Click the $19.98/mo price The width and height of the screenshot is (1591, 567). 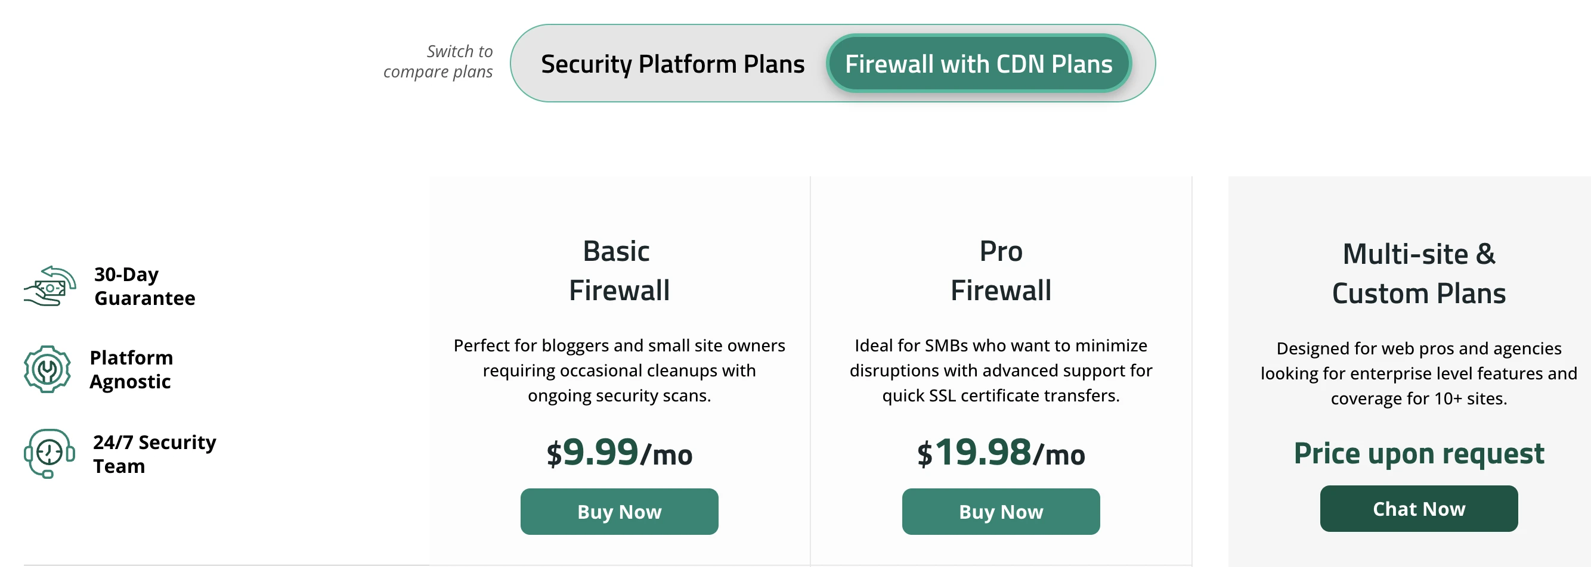1001,453
